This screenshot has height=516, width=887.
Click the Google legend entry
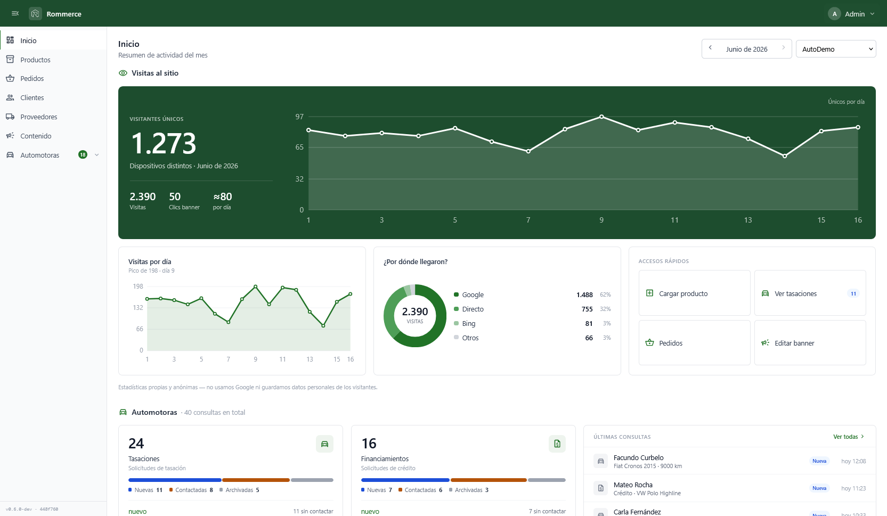tap(532, 294)
